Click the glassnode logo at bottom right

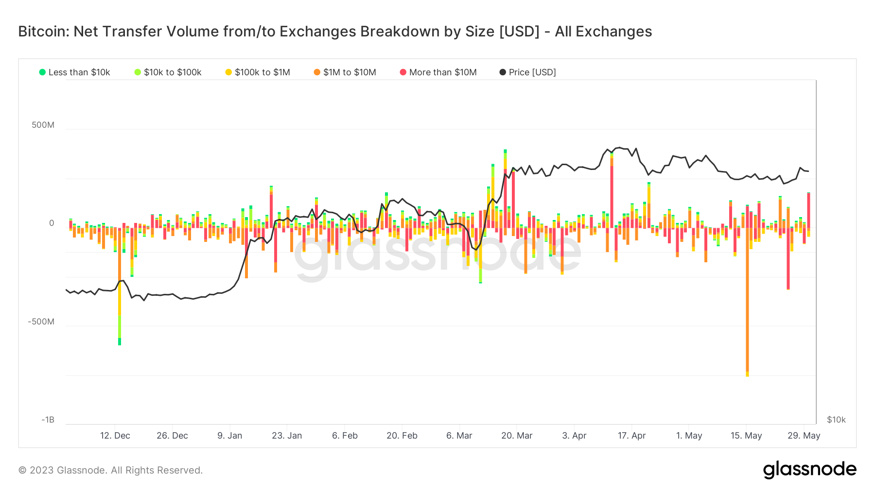tap(809, 470)
